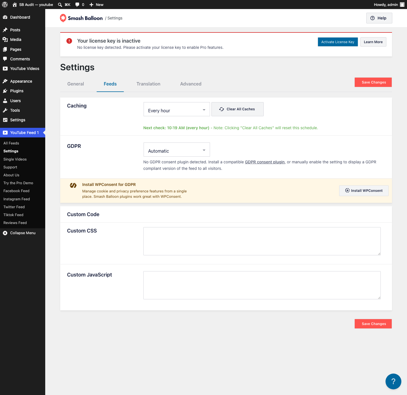Open Tiktok Feed submenu item
407x395 pixels.
click(13, 215)
